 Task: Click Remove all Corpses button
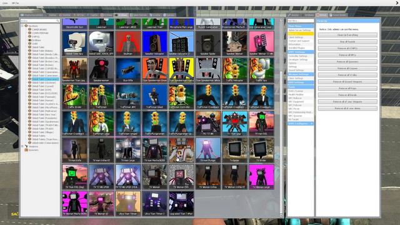[x=347, y=68]
